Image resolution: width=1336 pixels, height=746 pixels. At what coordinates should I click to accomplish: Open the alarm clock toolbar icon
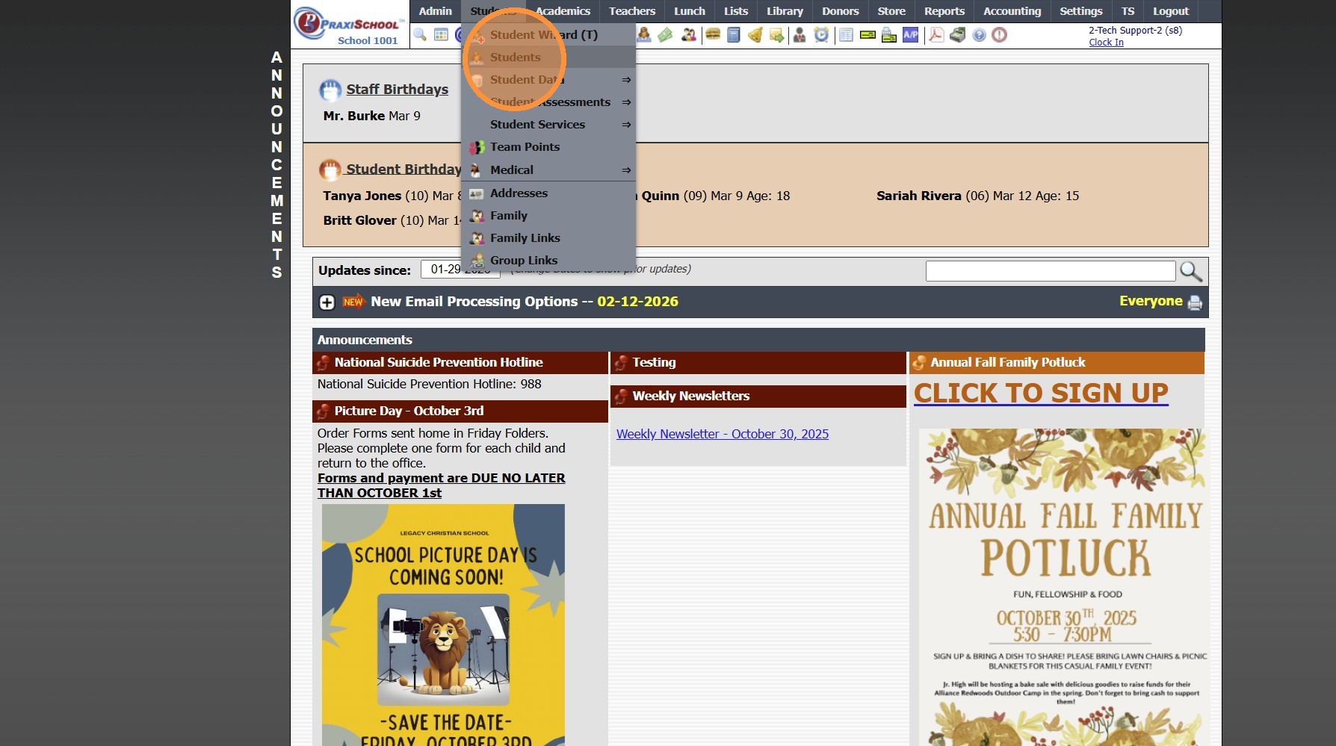821,35
